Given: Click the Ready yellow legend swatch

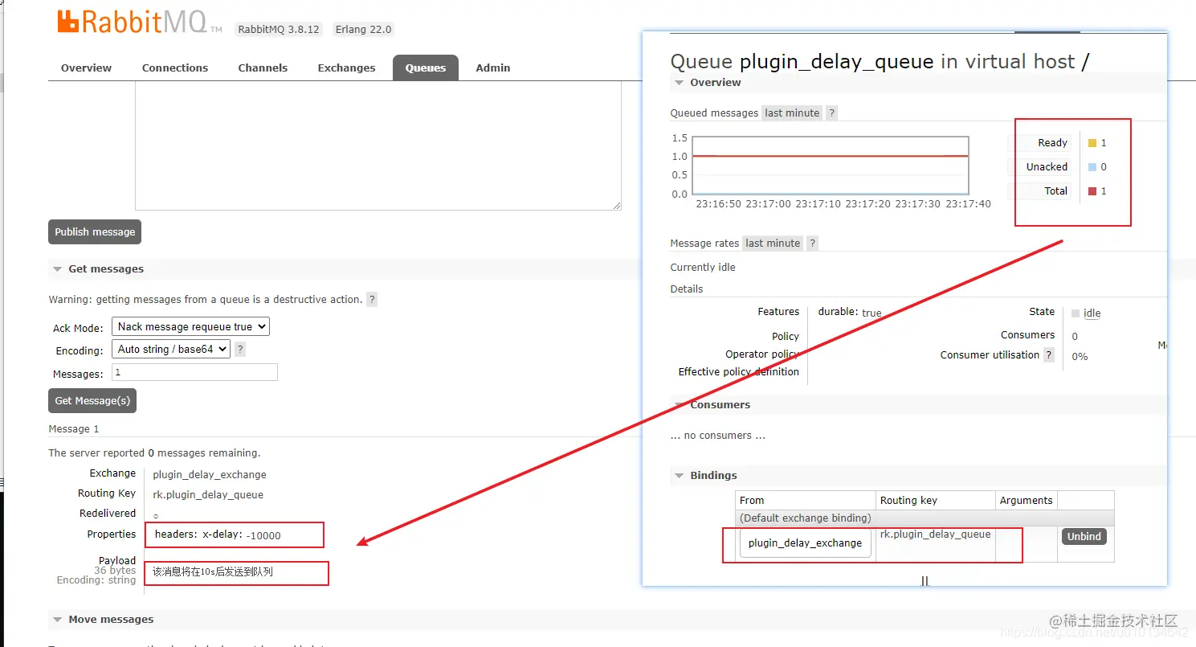Looking at the screenshot, I should coord(1092,143).
